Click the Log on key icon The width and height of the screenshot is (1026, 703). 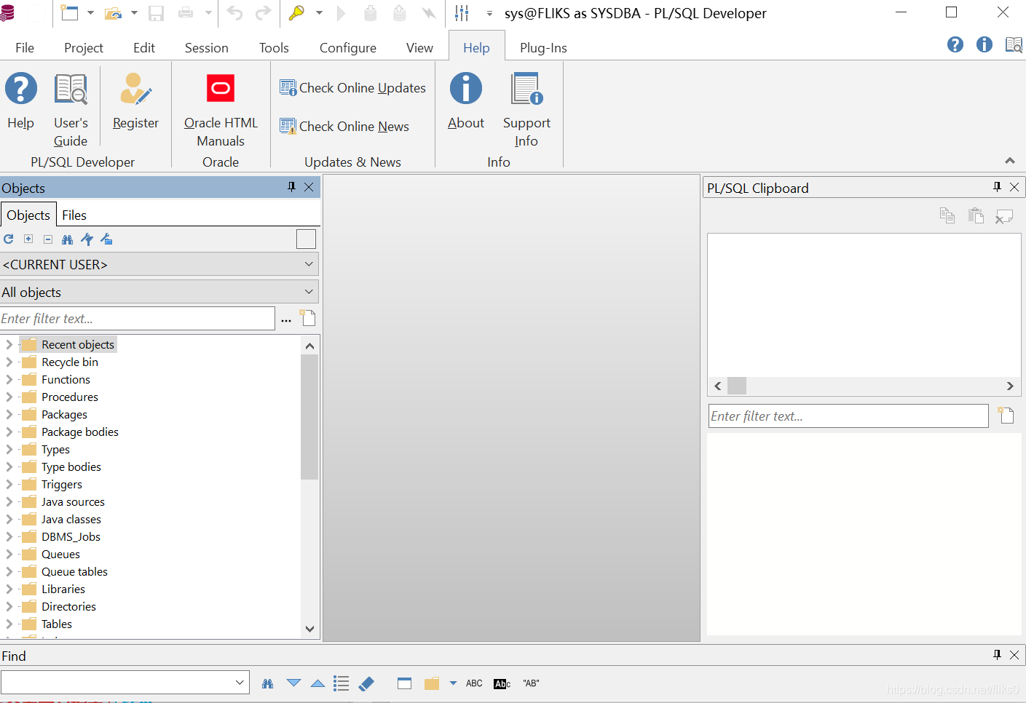(x=296, y=12)
